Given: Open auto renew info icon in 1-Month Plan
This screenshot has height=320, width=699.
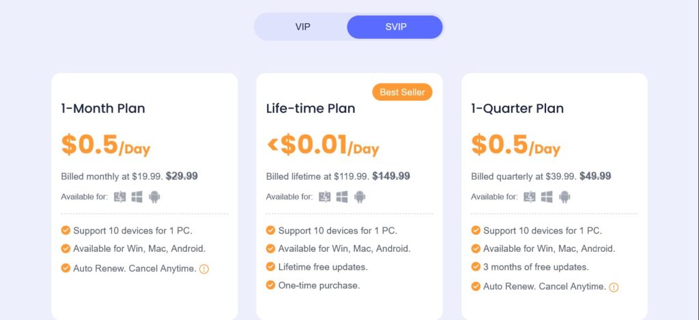Looking at the screenshot, I should [203, 269].
